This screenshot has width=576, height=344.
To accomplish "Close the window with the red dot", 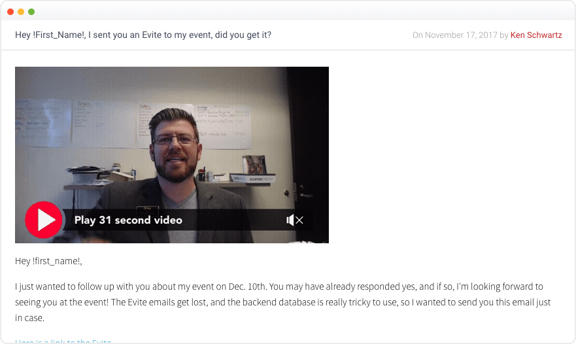I will [x=10, y=12].
